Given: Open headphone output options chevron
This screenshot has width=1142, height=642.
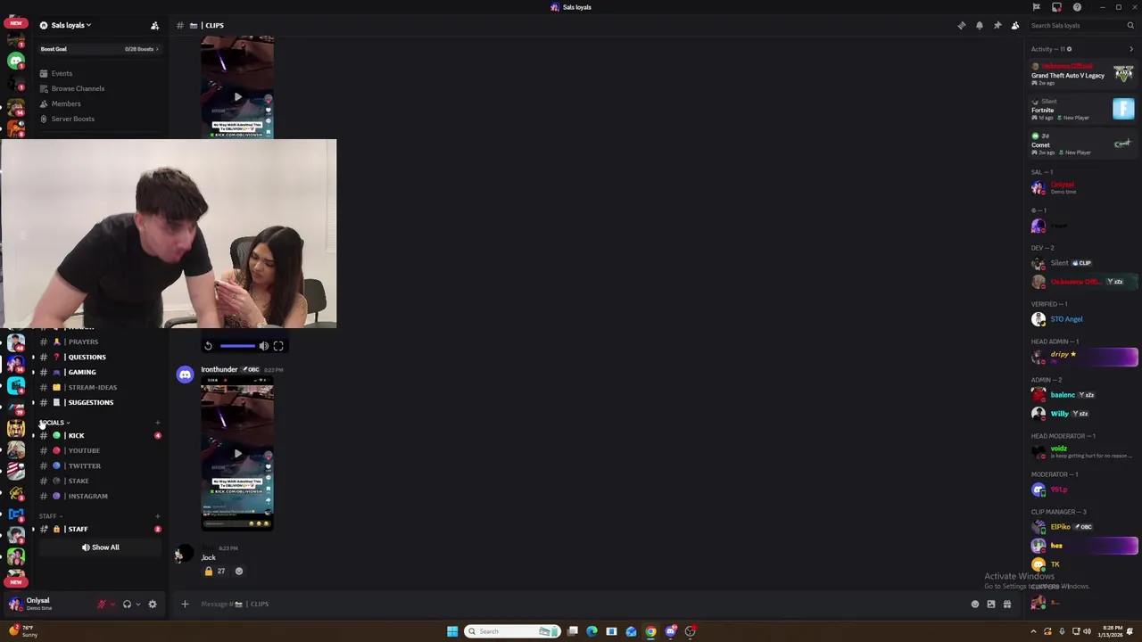Looking at the screenshot, I should [137, 605].
